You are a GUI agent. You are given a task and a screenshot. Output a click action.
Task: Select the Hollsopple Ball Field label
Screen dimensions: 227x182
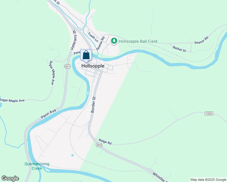(x=138, y=41)
